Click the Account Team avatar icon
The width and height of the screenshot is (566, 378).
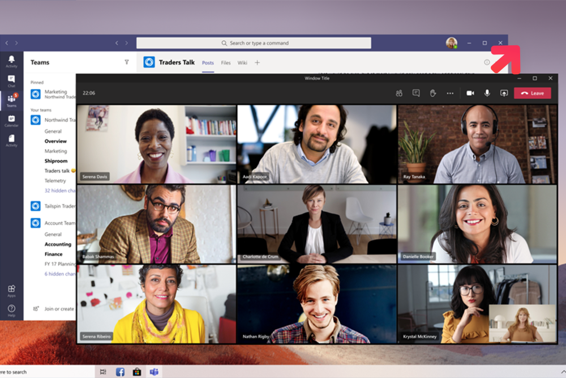coord(35,223)
